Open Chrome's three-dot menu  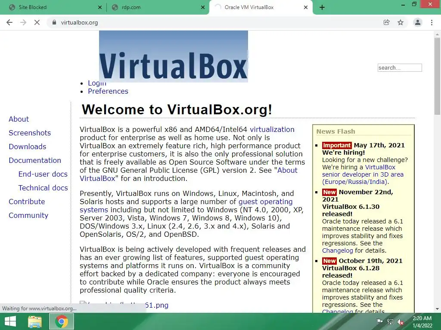click(432, 22)
